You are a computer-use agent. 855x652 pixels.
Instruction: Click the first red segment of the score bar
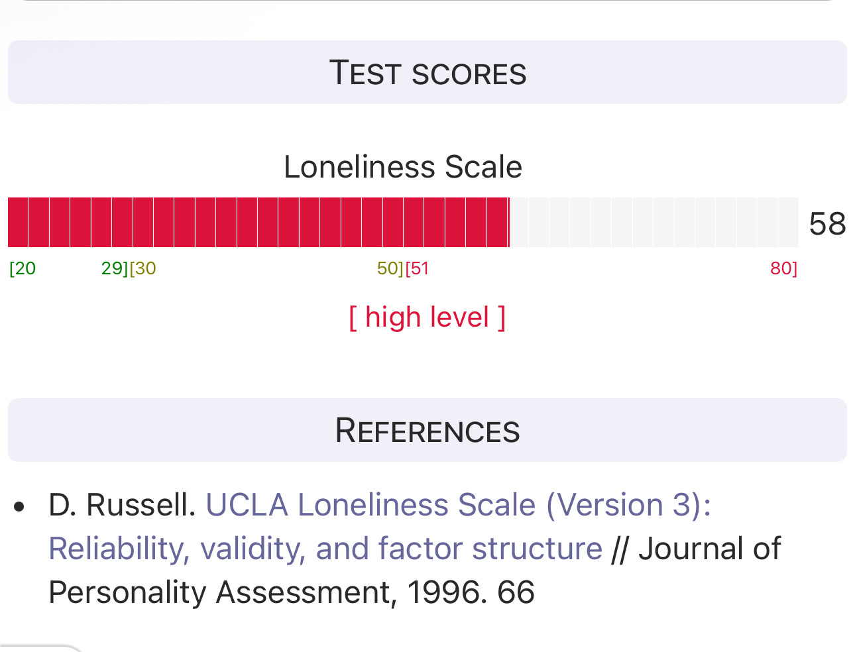pos(18,222)
